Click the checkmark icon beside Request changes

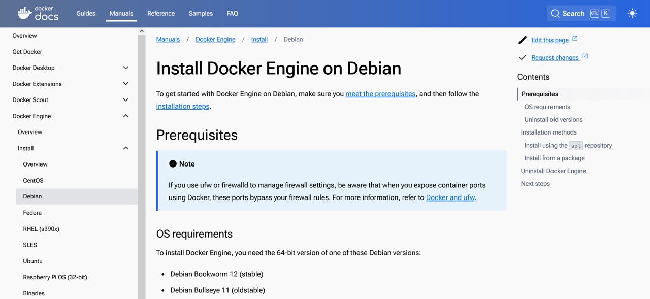523,57
